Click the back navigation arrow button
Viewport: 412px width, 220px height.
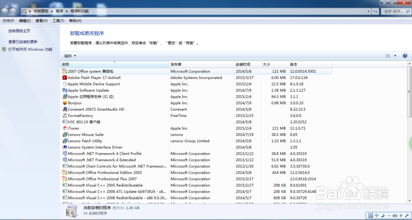coord(5,11)
